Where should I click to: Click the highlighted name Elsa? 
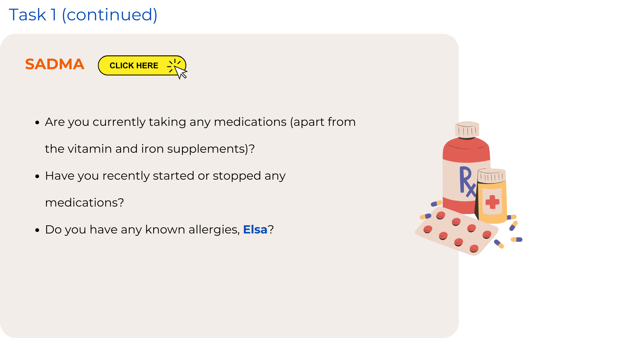255,229
